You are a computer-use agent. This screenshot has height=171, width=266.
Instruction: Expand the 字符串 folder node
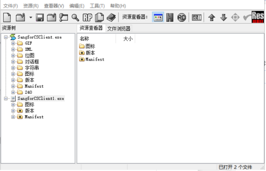pos(13,68)
